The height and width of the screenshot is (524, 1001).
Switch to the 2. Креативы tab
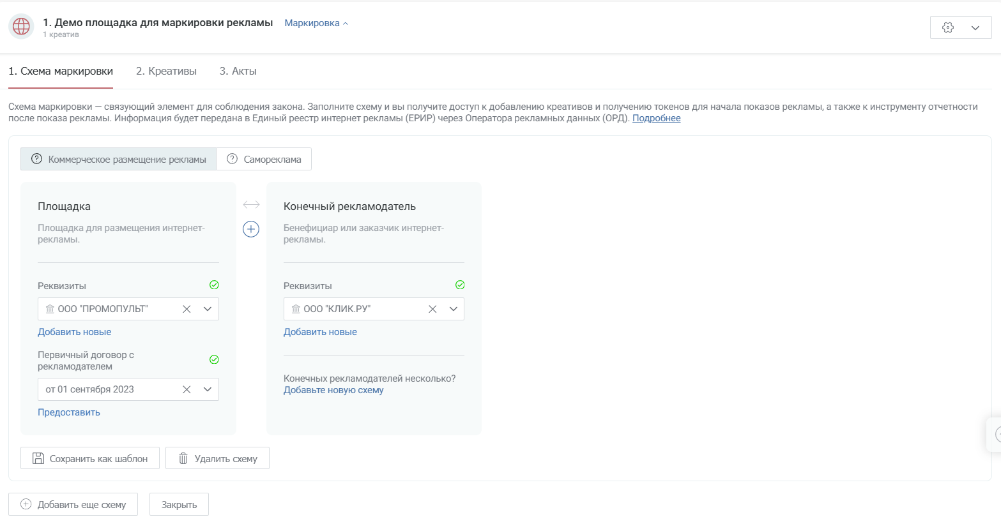166,71
